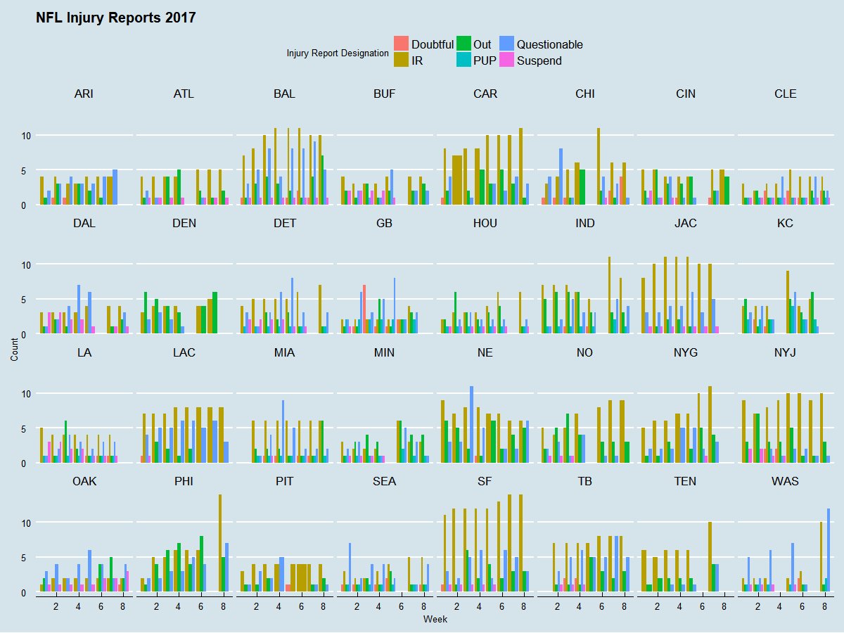Click the tall week 8 Questionable bar in WAS
The height and width of the screenshot is (633, 844).
point(829,550)
